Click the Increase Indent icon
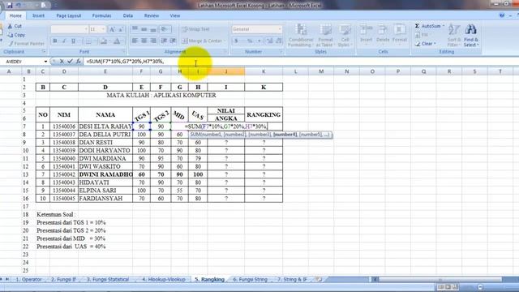Viewport: 519px width, 292px height. (x=173, y=41)
